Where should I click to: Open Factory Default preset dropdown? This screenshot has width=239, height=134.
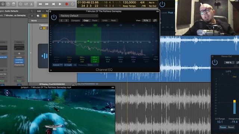pyautogui.click(x=78, y=16)
